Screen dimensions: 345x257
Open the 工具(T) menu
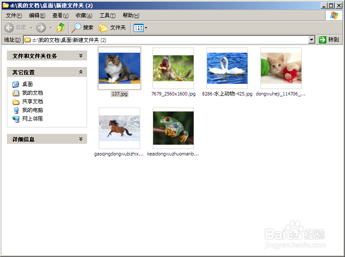[107, 16]
